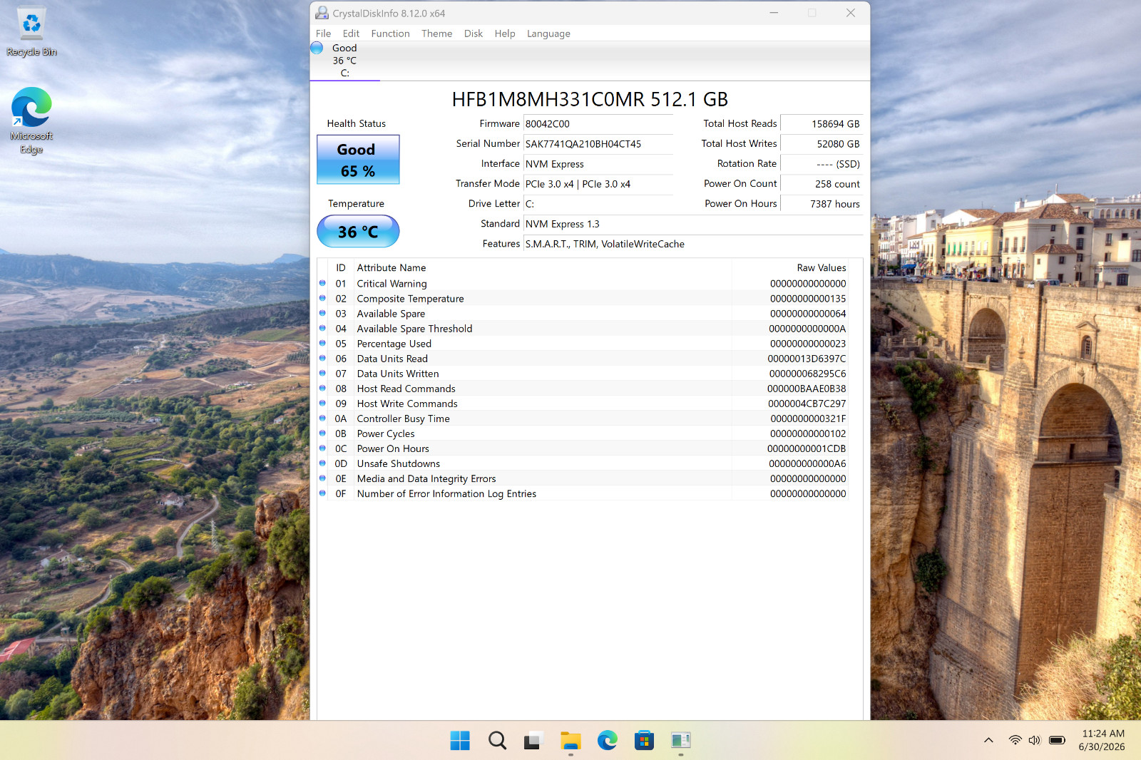Click the status orb for Power On Hours attribute
The image size is (1141, 760).
click(x=322, y=448)
